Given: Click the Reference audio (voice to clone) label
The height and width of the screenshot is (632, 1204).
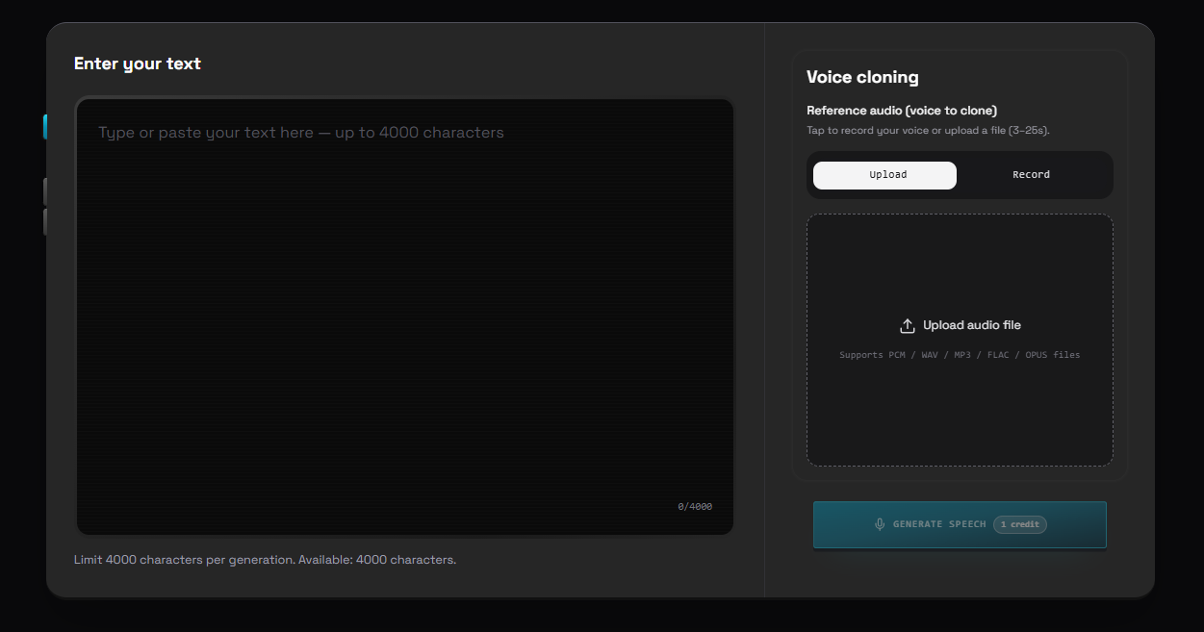Looking at the screenshot, I should click(x=902, y=111).
